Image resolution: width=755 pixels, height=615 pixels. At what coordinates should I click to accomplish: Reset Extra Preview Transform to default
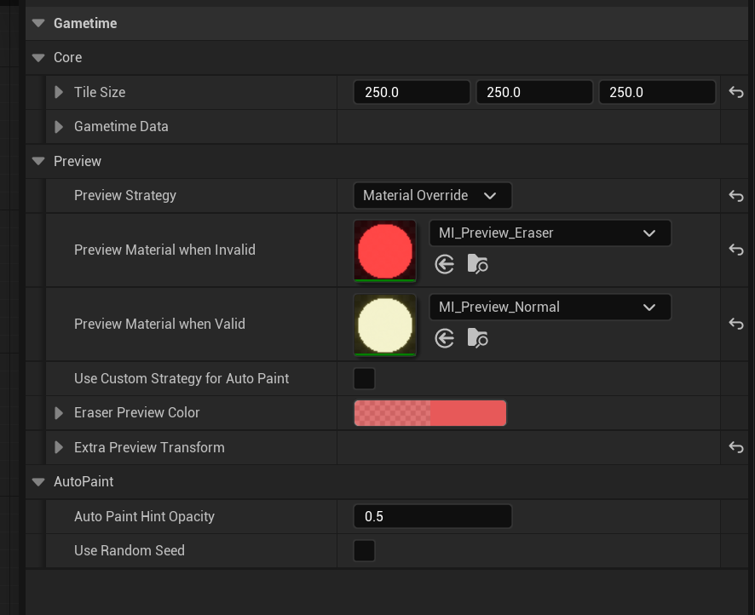pyautogui.click(x=736, y=447)
